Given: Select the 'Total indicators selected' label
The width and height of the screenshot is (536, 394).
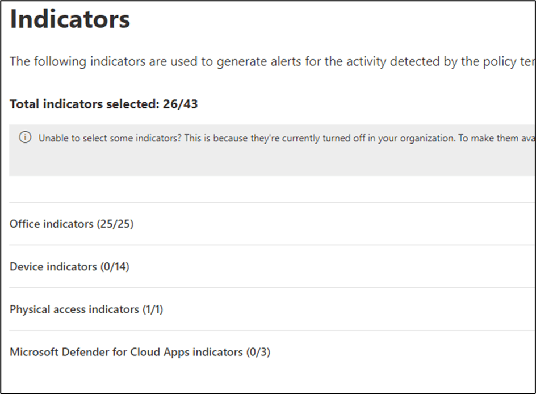Looking at the screenshot, I should coord(78,104).
